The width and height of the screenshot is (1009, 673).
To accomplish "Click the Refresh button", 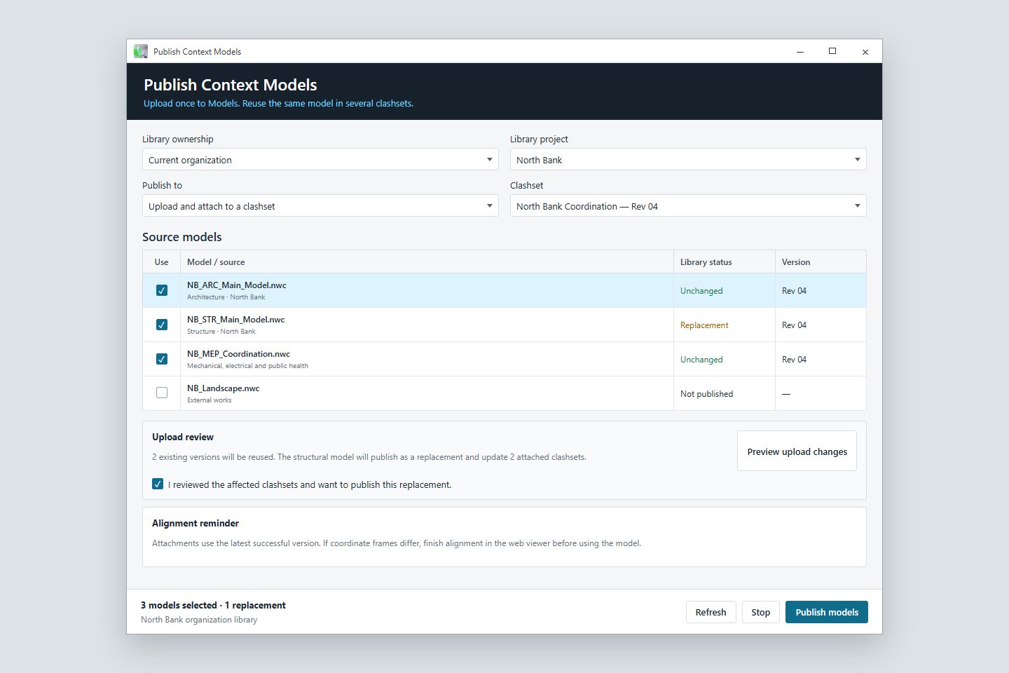I will coord(711,612).
